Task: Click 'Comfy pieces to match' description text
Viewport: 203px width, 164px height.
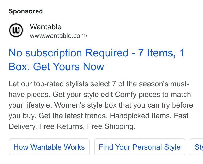Action: click(x=153, y=95)
